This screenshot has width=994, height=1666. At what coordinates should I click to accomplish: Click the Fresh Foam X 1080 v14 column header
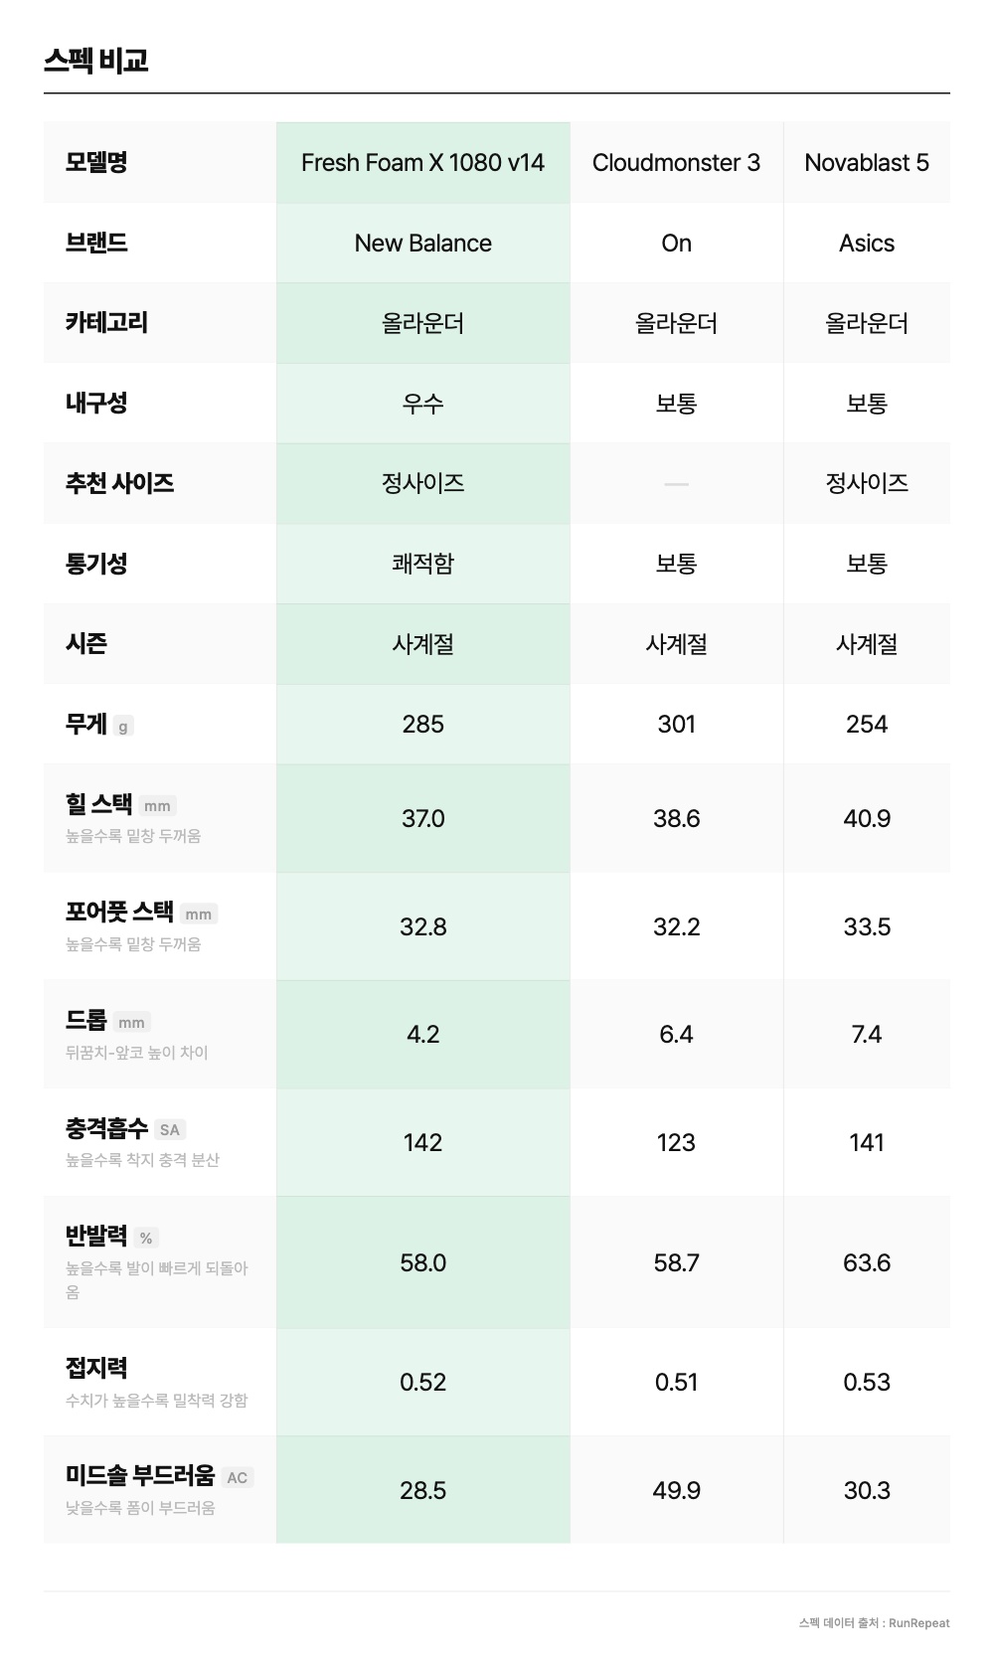click(422, 163)
